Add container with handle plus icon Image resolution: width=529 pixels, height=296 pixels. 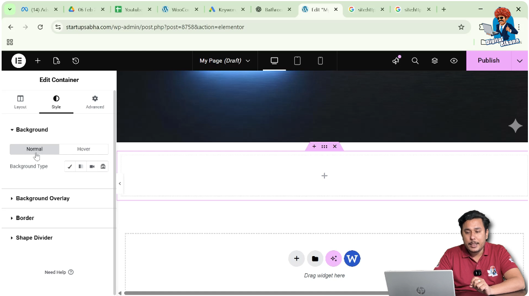point(314,146)
